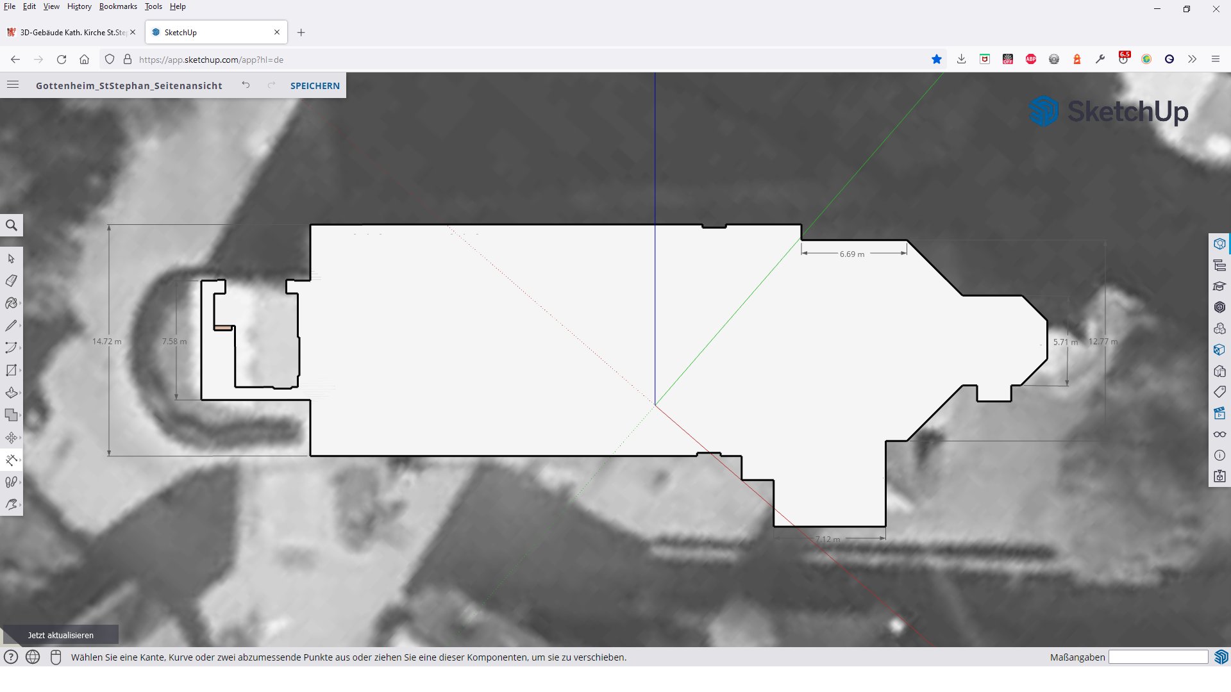The width and height of the screenshot is (1231, 692).
Task: Open the SketchUp hamburger menu
Action: (13, 85)
